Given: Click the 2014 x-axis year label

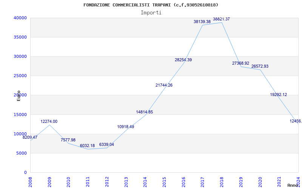Looking at the screenshot, I should point(145,182).
